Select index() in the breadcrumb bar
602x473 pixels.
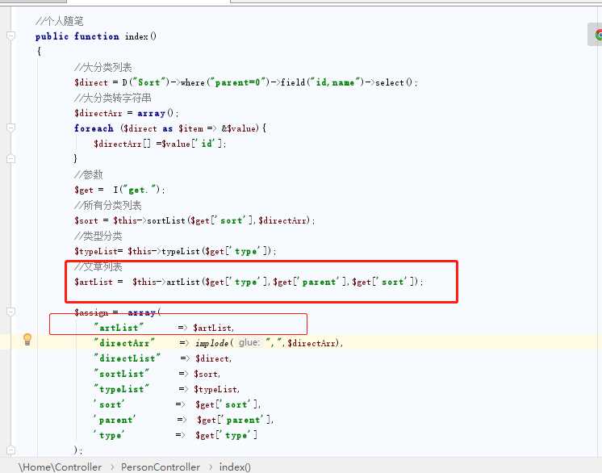click(x=235, y=467)
